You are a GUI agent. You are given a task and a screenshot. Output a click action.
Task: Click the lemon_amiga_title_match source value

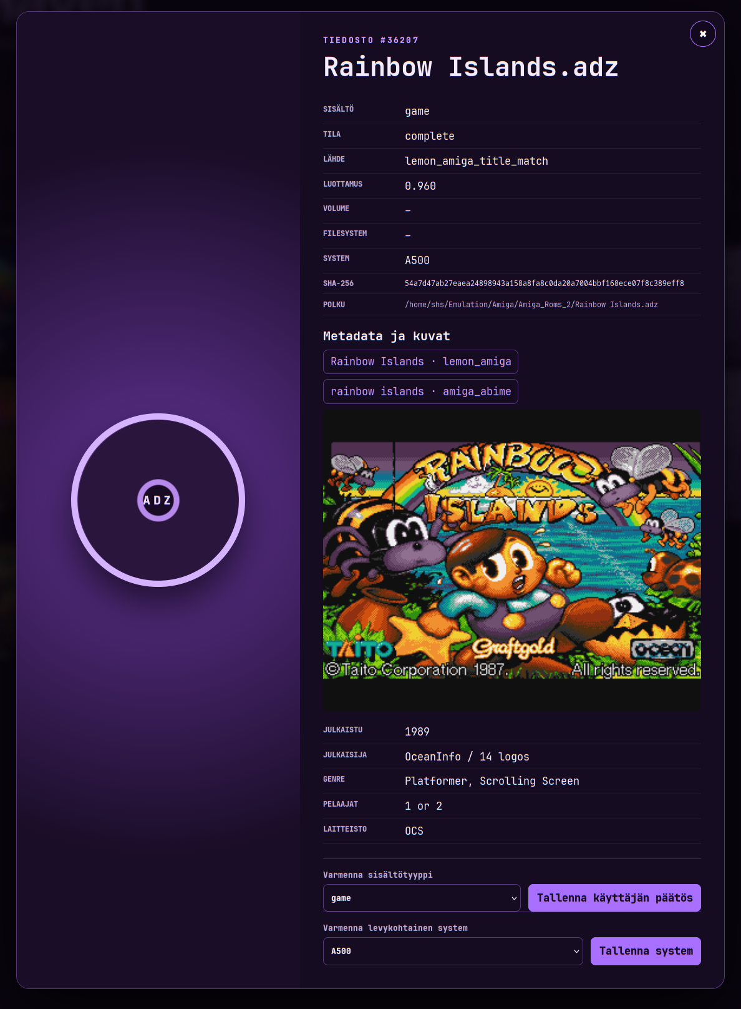[477, 161]
